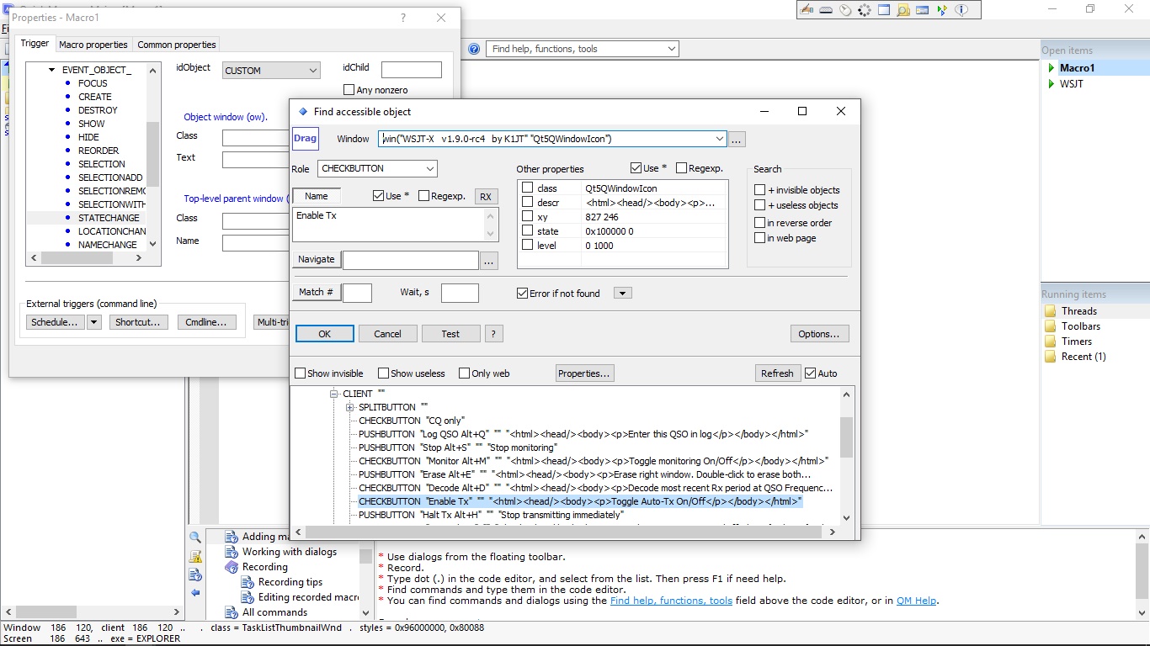Screen dimensions: 1150x646
Task: Click the blue back arrow beside help tree
Action: [195, 593]
